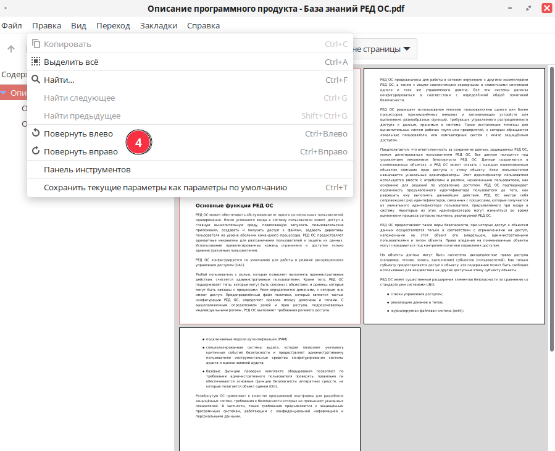Open the Переход menu
The image size is (555, 451).
tap(113, 25)
